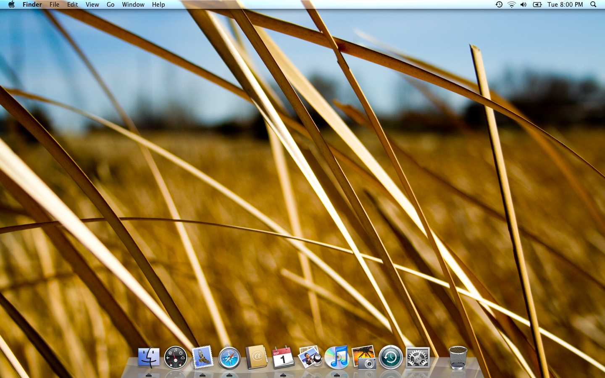
Task: Open the Window menu
Action: [x=133, y=5]
